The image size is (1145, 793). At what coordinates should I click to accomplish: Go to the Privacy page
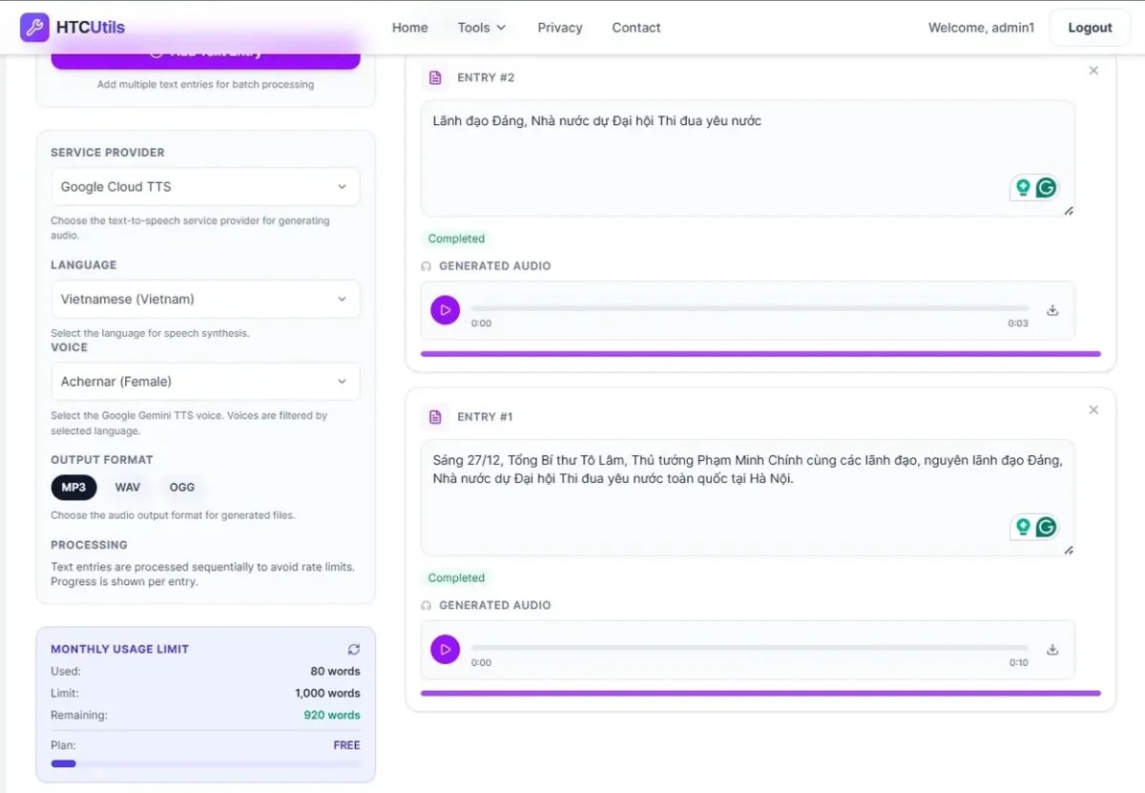(x=560, y=28)
